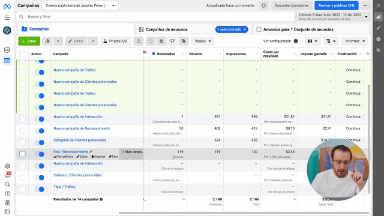
Task: Click the Prueba A/B button
Action: 115,41
